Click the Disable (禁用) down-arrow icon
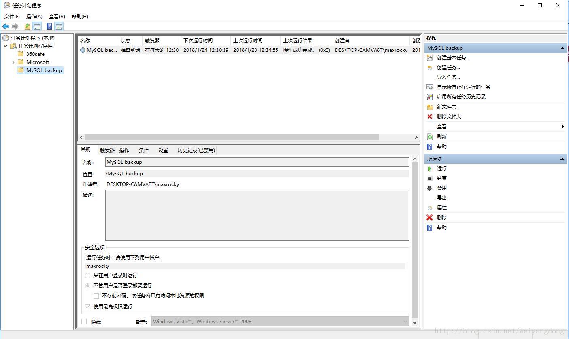 (430, 188)
